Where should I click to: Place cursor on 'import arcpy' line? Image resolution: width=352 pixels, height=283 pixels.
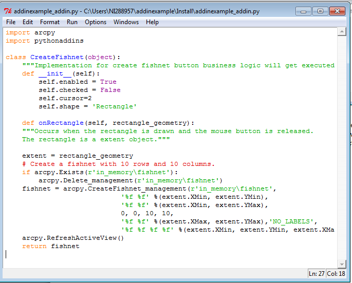30,33
